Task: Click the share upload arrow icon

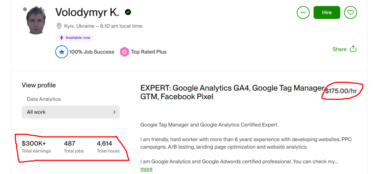Action: click(353, 49)
